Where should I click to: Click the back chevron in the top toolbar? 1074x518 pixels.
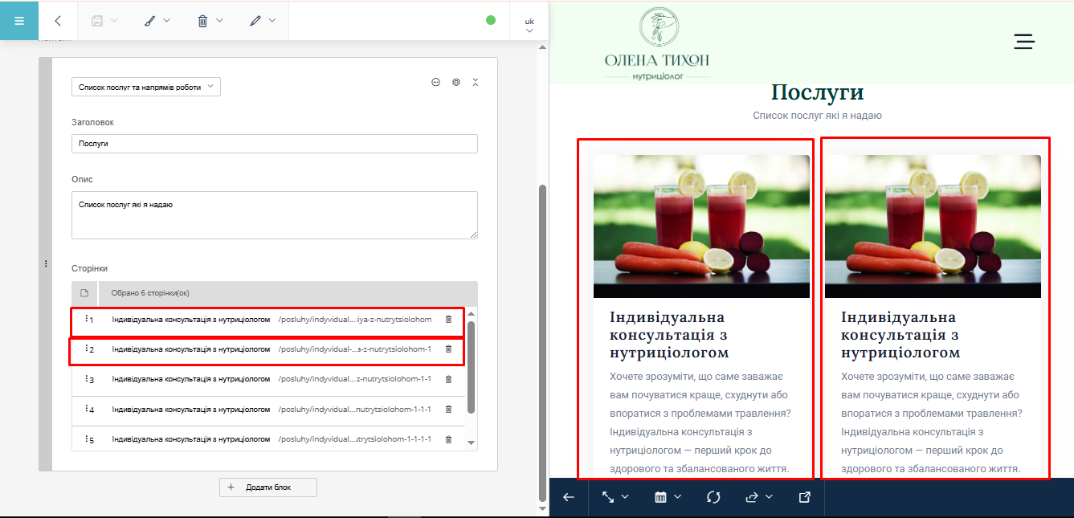pos(58,21)
